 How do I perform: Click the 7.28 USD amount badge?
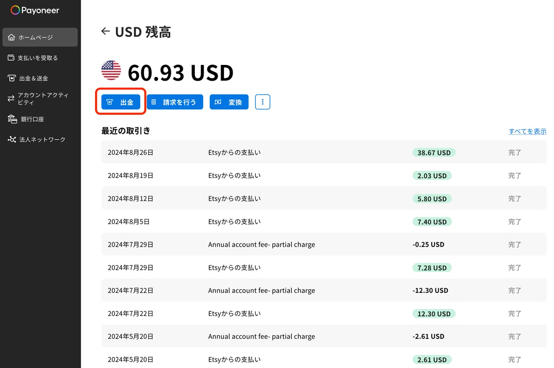point(432,267)
